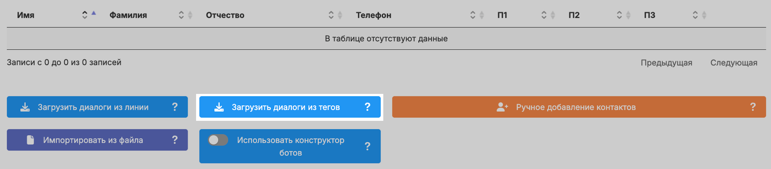Sort the table by 'Имя' column
This screenshot has width=771, height=169.
coord(26,15)
